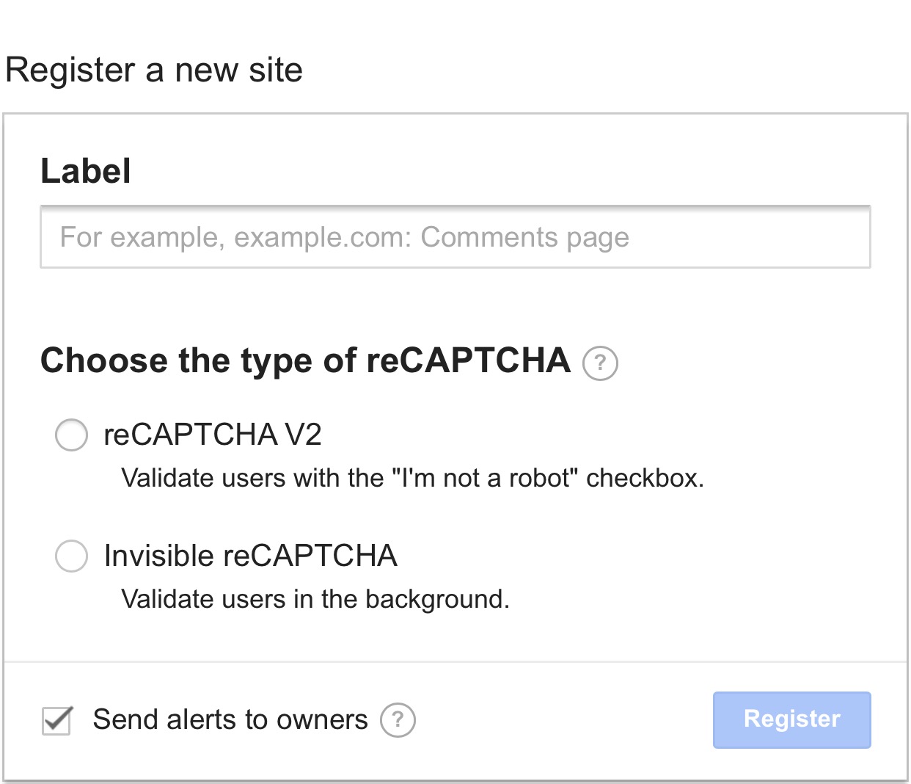This screenshot has width=911, height=784.
Task: Click the "Comments page" placeholder text
Action: [x=524, y=238]
